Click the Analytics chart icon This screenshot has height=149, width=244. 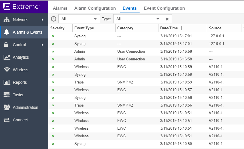[7, 57]
